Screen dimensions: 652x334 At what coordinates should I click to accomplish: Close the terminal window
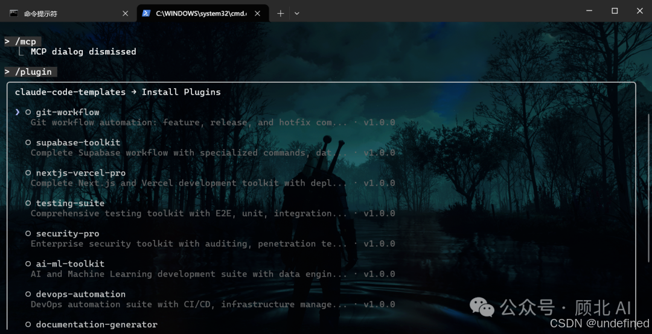pyautogui.click(x=640, y=11)
